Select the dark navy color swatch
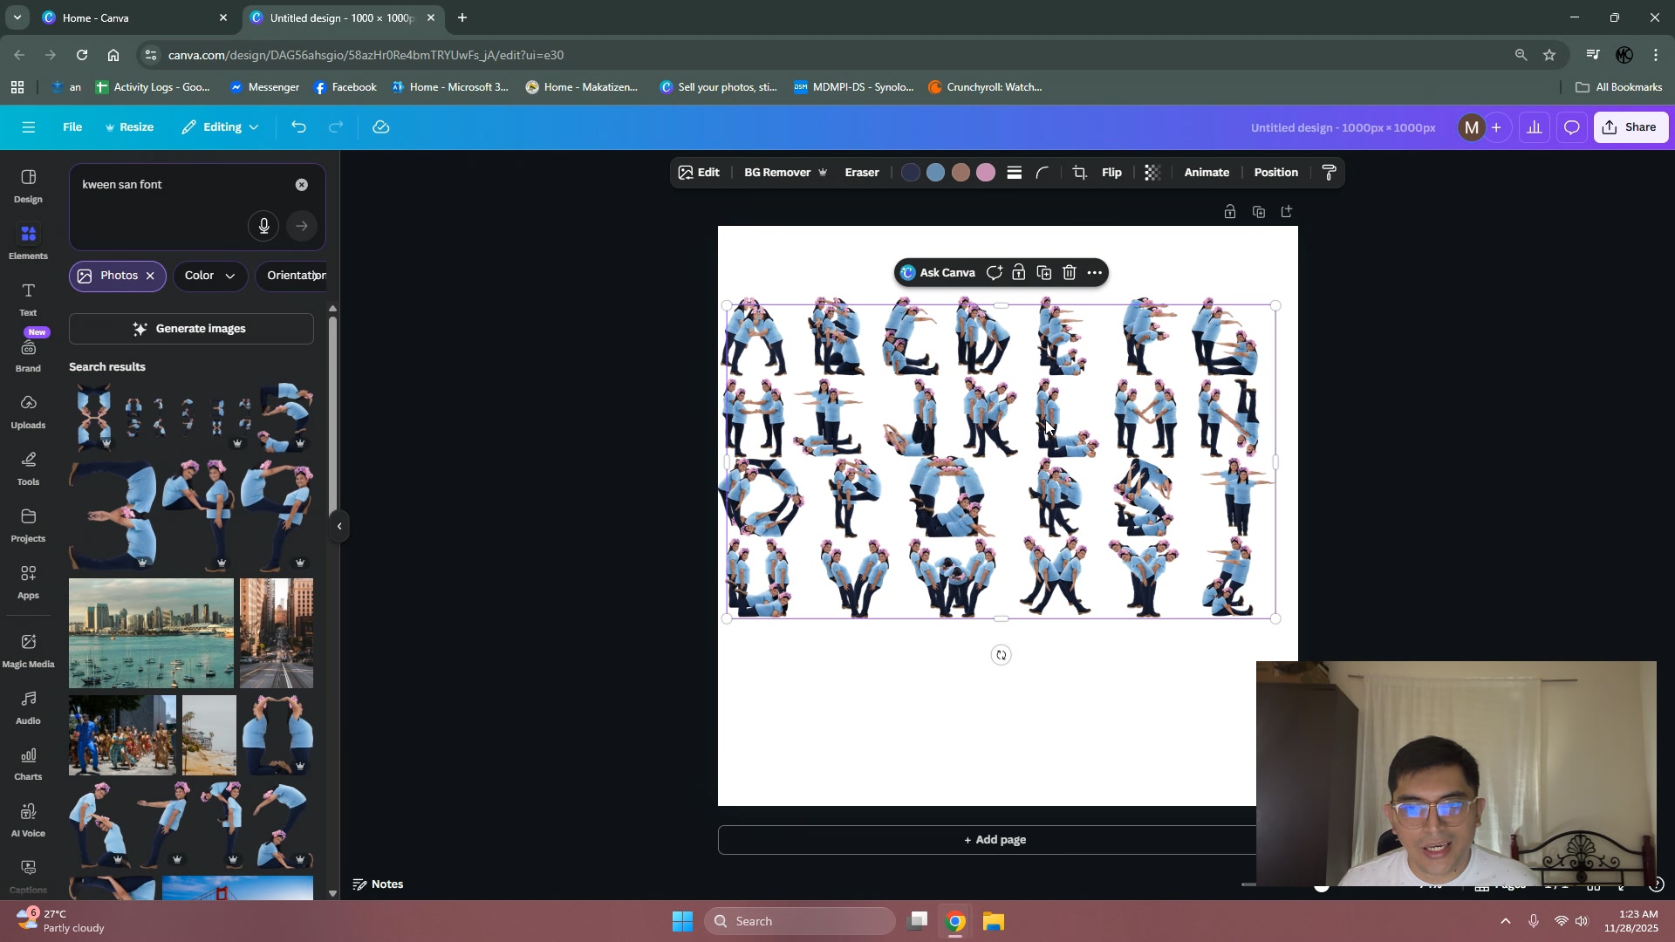1675x942 pixels. click(910, 173)
